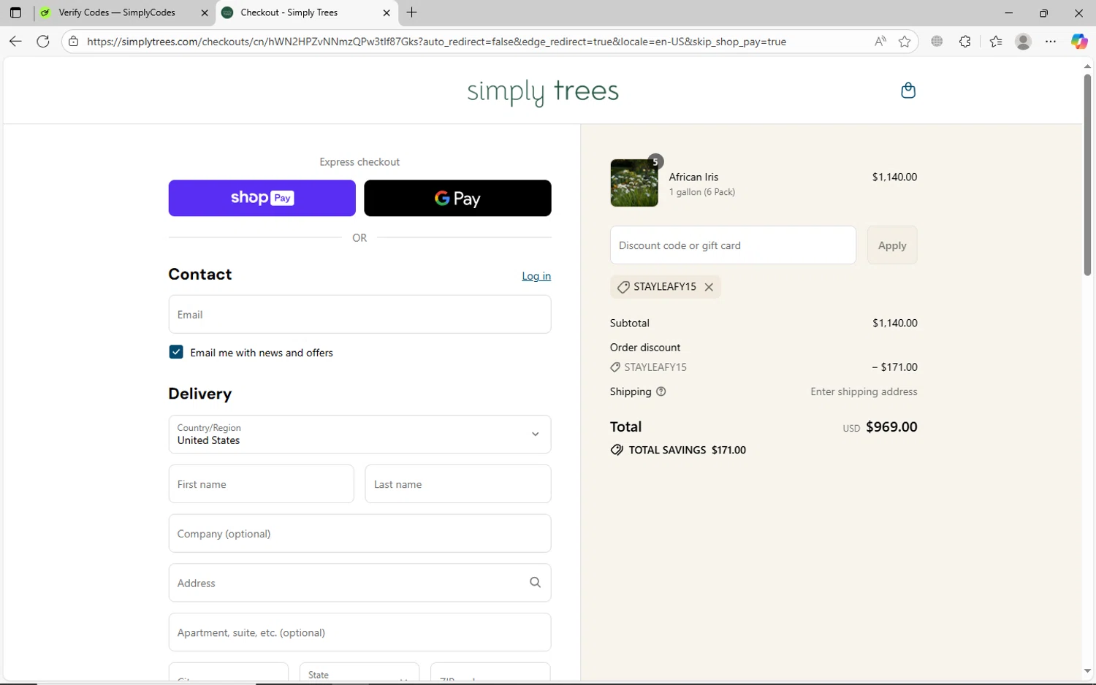1096x685 pixels.
Task: Close the Checkout - Simply Trees tab
Action: tap(387, 12)
